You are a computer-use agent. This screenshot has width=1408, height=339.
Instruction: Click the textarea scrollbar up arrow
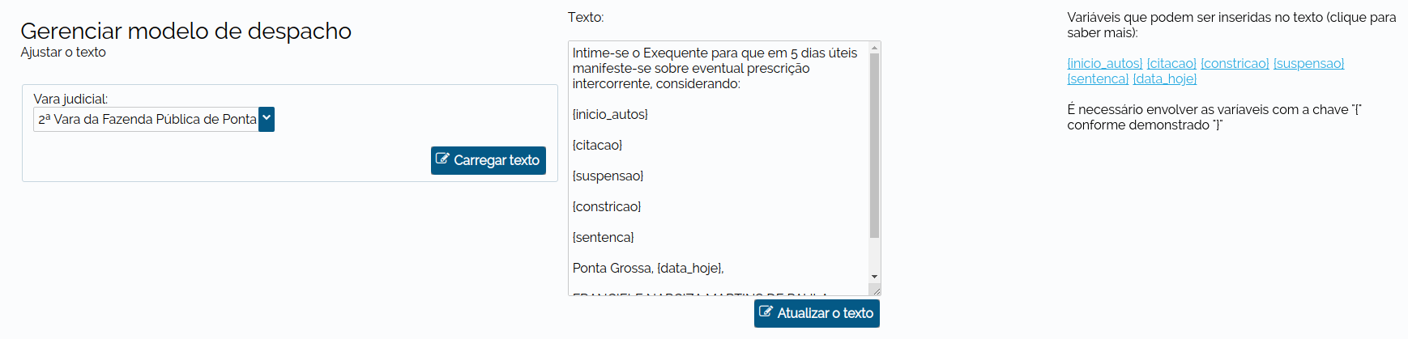(x=874, y=48)
